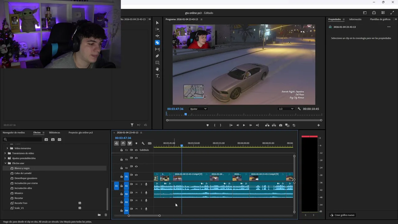
Task: Open Program monitor wrench settings
Action: pyautogui.click(x=299, y=109)
